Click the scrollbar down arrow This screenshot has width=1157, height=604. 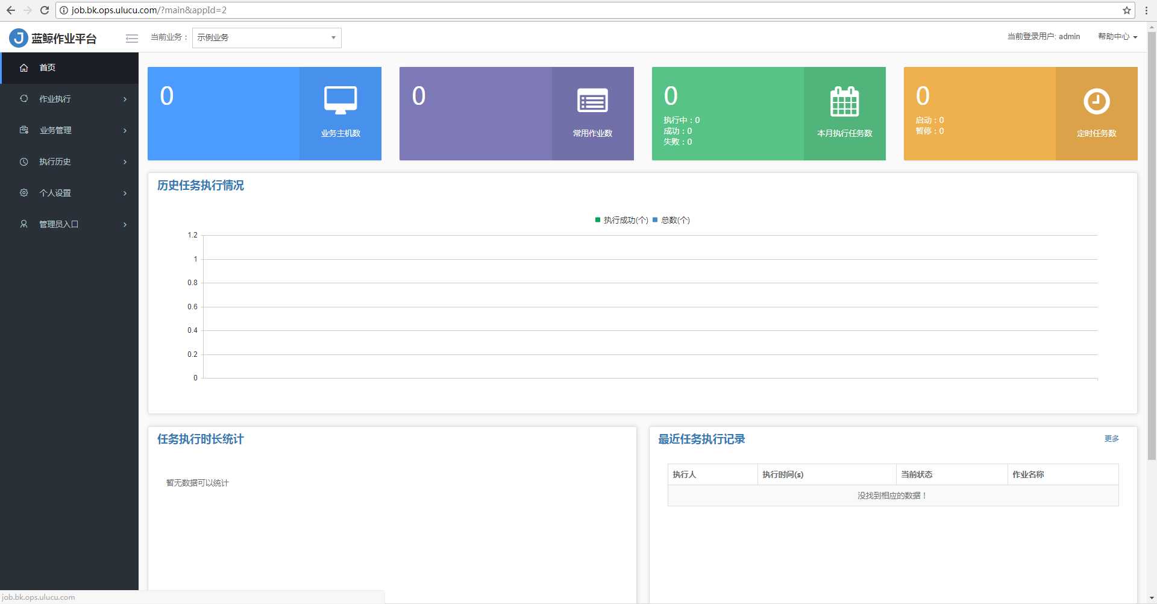coord(1152,599)
